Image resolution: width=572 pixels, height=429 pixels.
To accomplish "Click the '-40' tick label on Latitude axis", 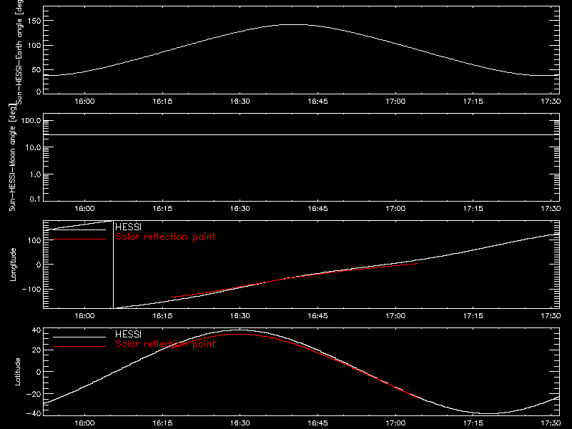I will pos(34,413).
